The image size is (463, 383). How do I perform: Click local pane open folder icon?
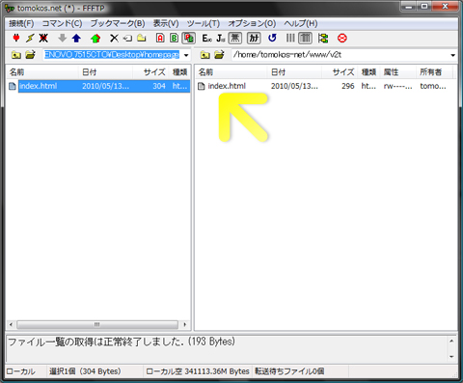[x=31, y=55]
